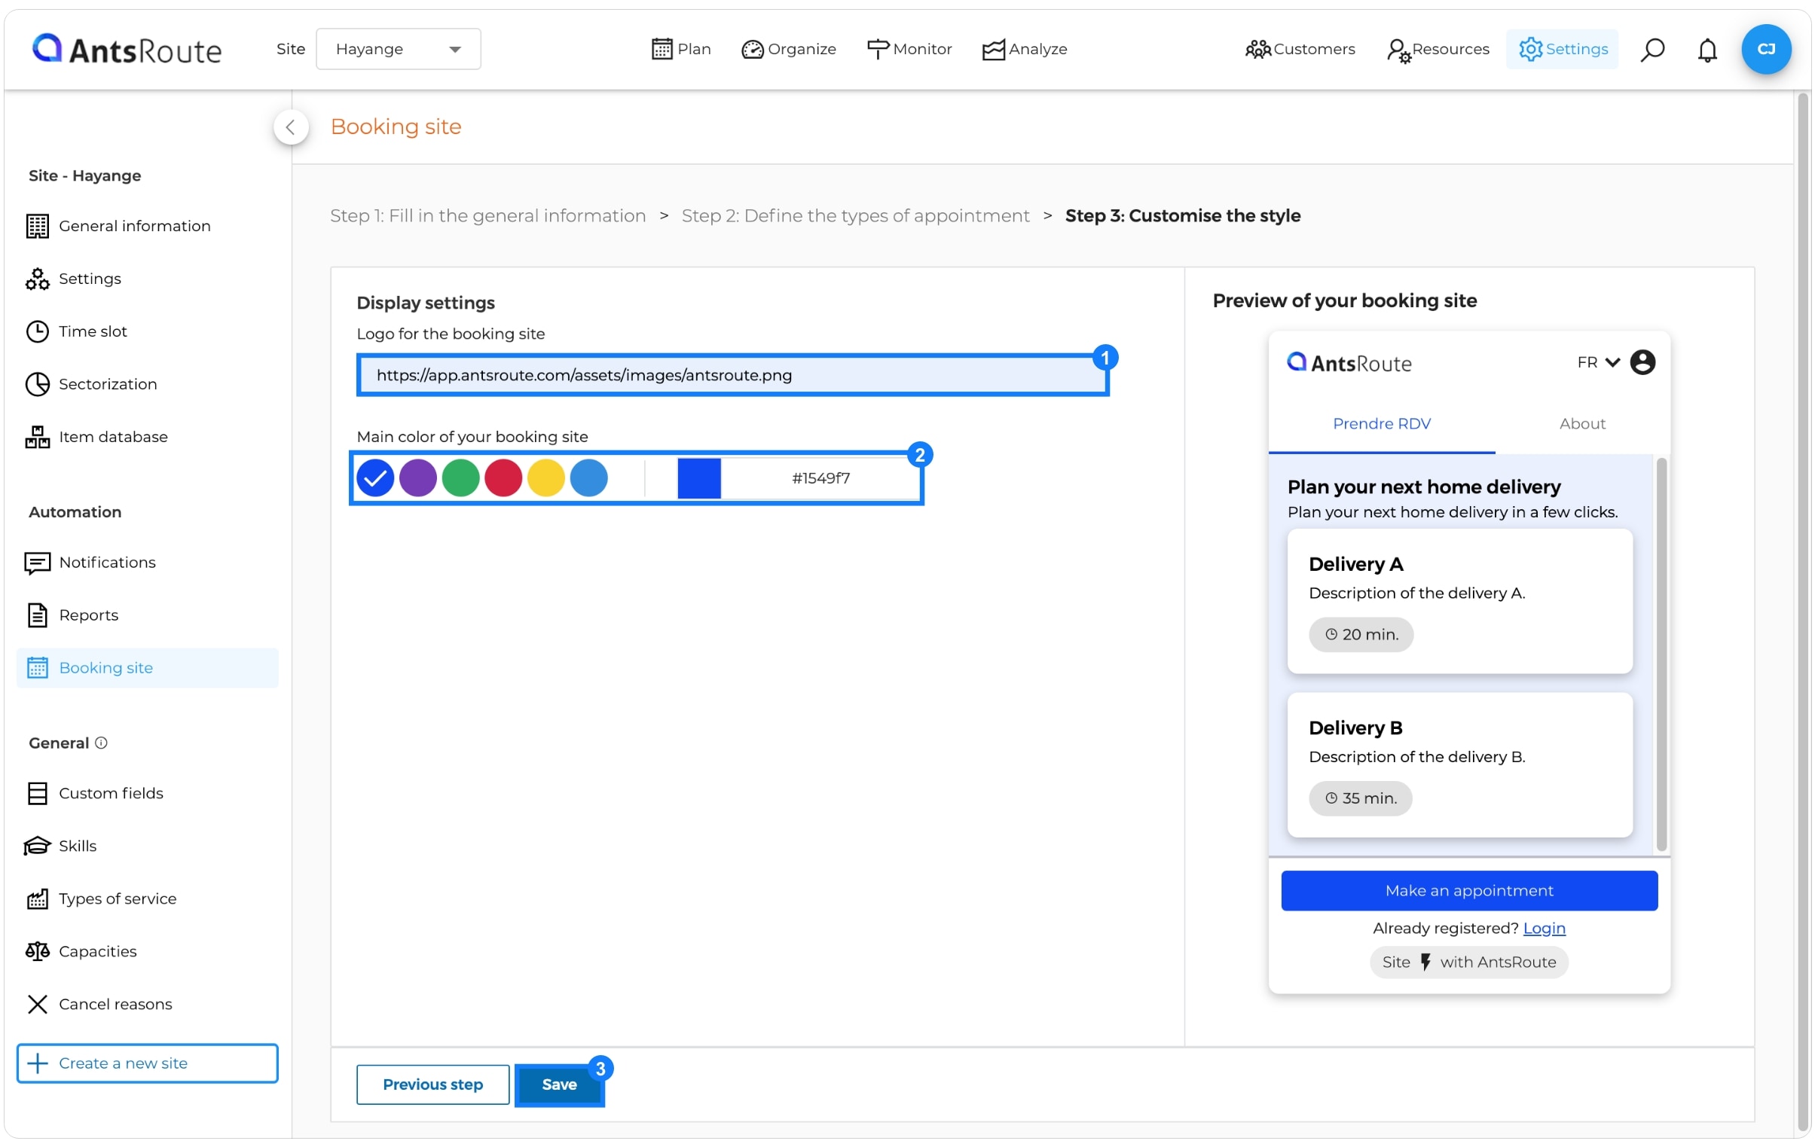The height and width of the screenshot is (1147, 1815).
Task: Click the Reports document icon
Action: [x=37, y=616]
